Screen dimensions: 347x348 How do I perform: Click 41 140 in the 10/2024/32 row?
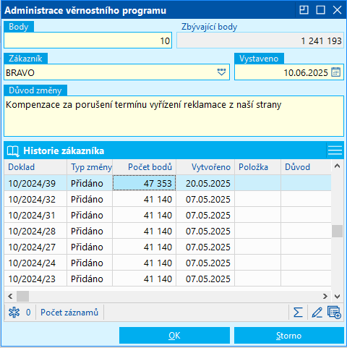pyautogui.click(x=145, y=199)
